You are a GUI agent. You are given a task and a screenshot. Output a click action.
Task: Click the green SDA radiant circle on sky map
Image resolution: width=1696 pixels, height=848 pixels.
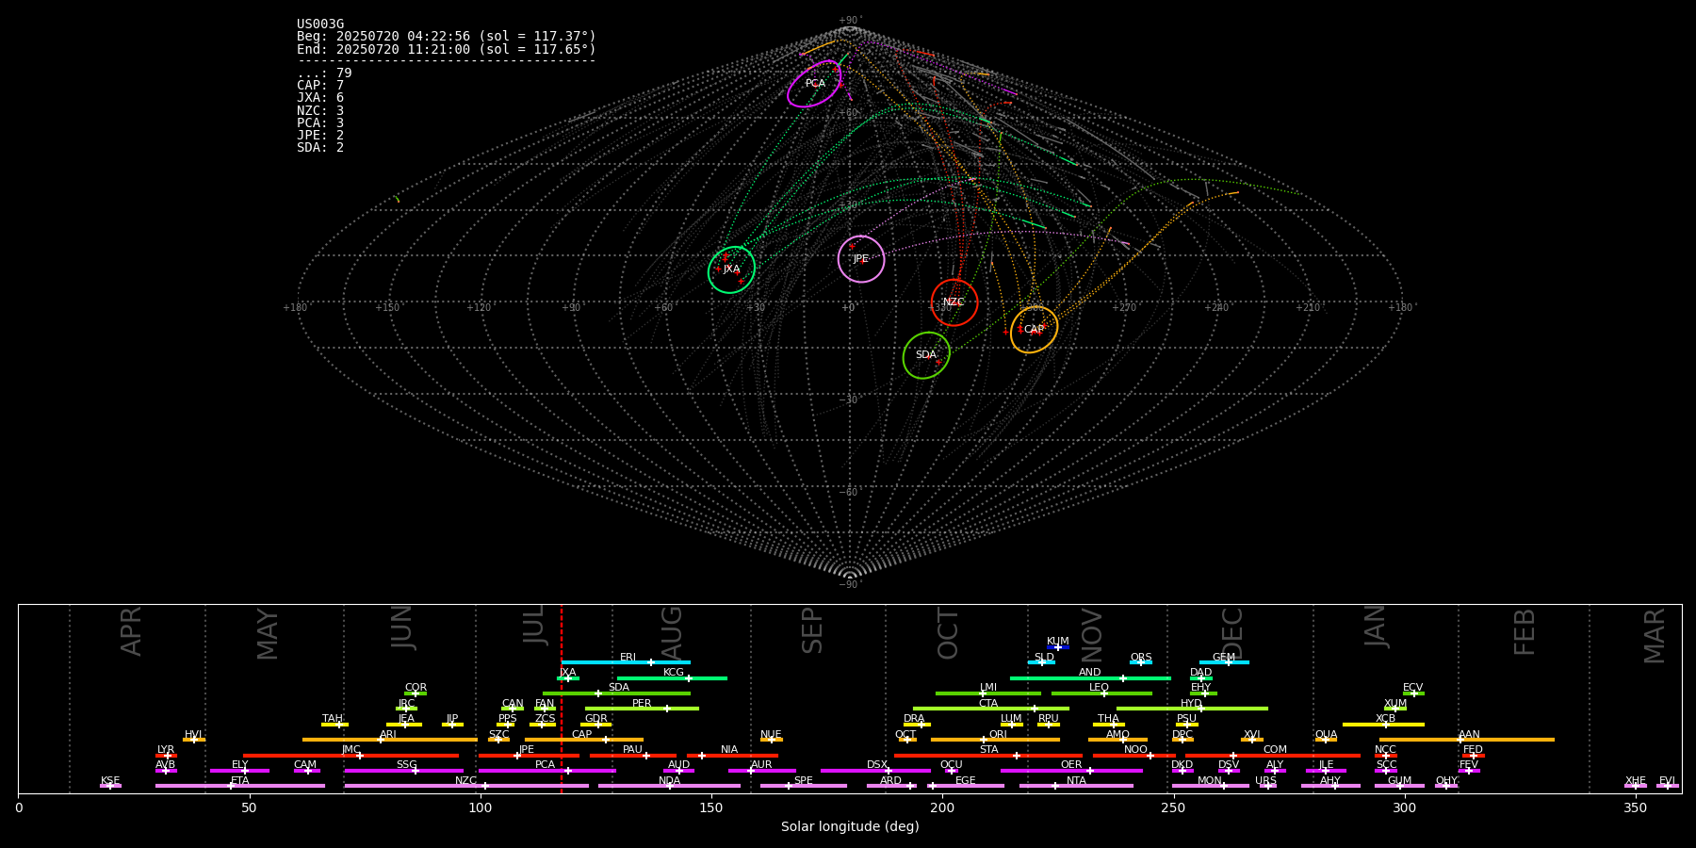(926, 355)
